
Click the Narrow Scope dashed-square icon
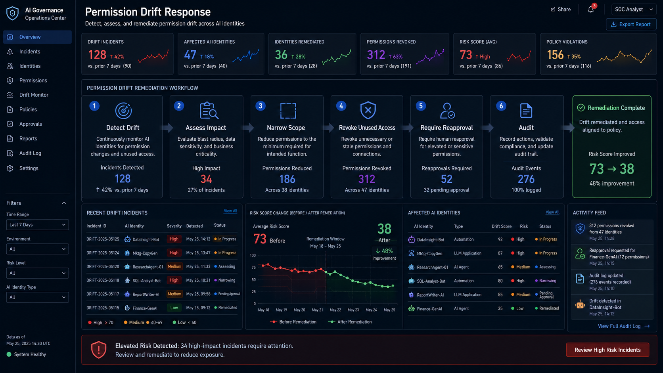coord(288,111)
